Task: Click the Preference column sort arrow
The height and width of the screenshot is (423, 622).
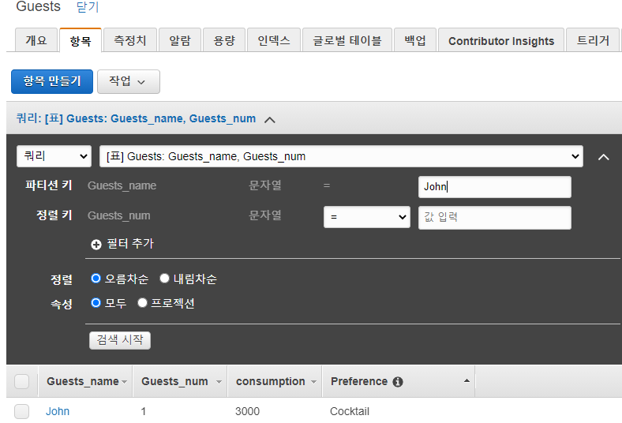Action: pos(467,380)
